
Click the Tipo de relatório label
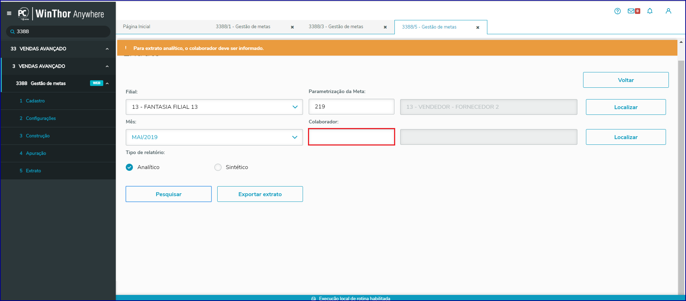pos(145,152)
